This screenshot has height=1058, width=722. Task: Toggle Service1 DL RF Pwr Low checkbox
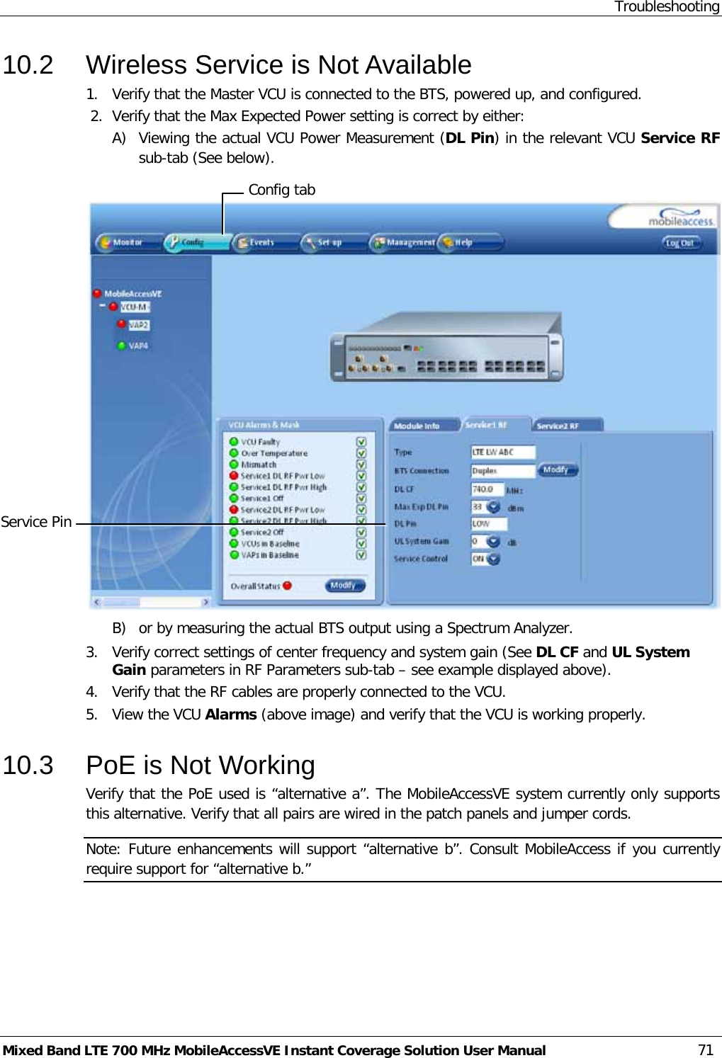click(361, 476)
